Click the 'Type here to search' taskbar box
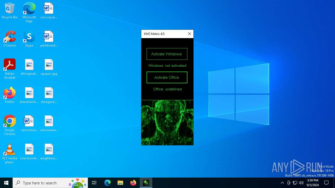 (x=50, y=183)
